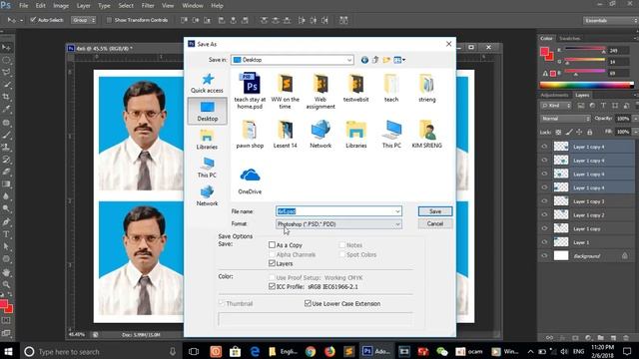Viewport: 639px width, 359px height.
Task: Open the Windows Start menu
Action: click(8, 351)
